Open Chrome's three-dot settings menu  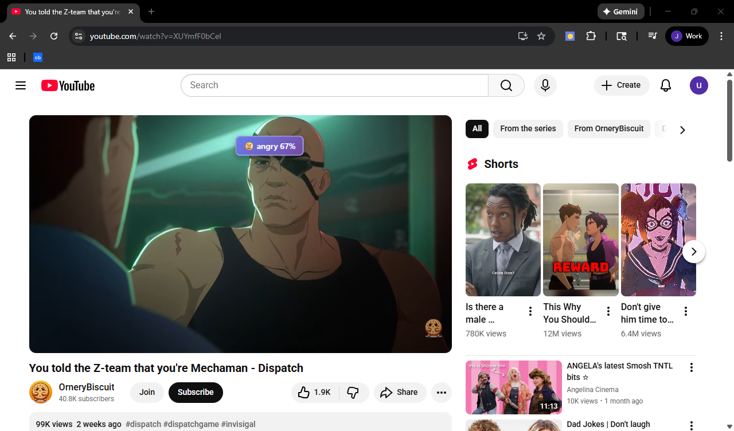click(x=721, y=36)
